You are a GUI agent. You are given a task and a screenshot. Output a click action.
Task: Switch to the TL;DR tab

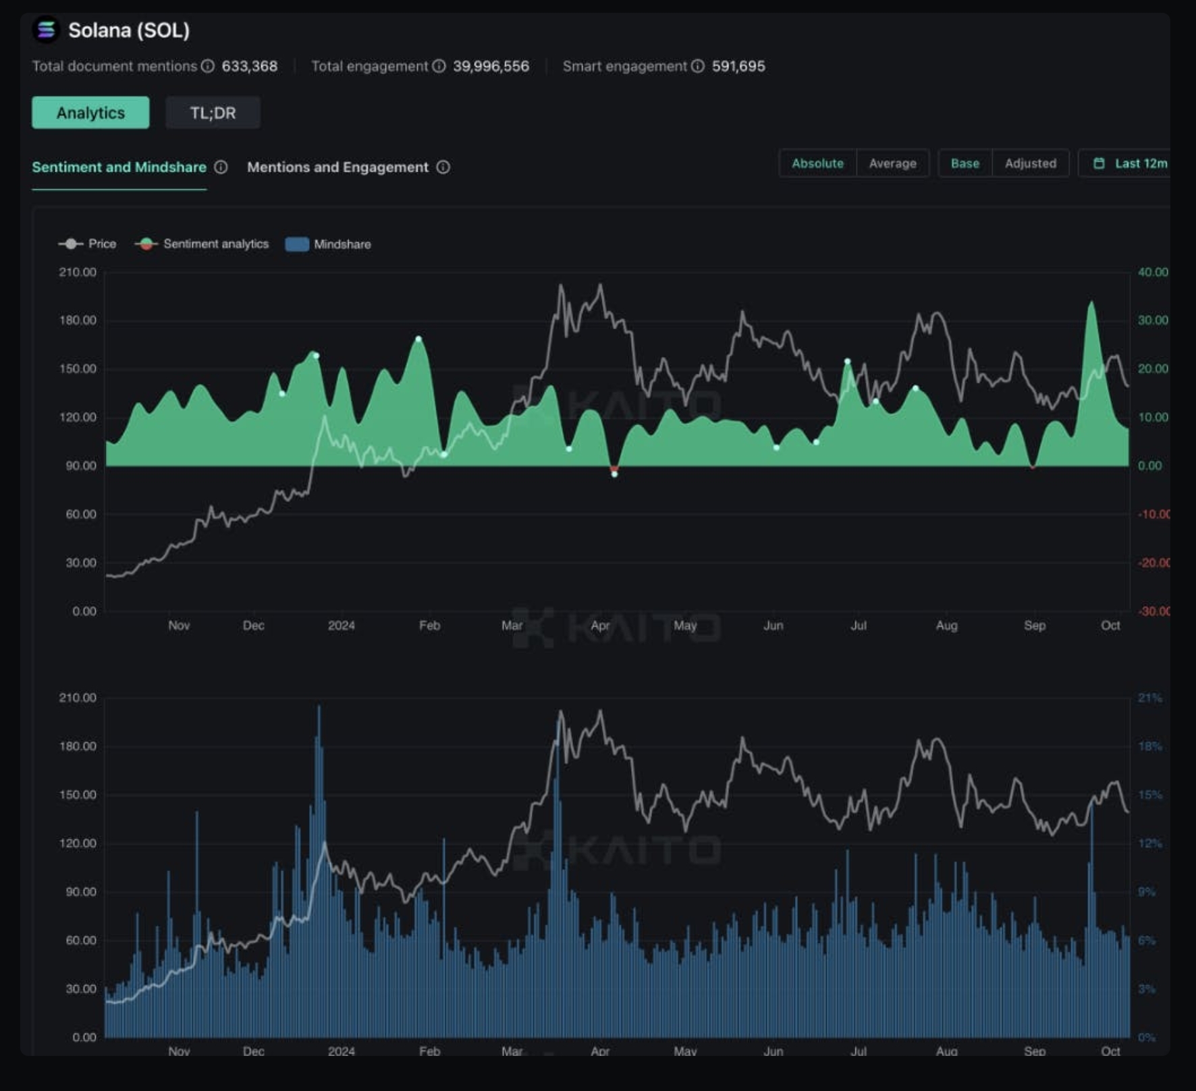[213, 113]
